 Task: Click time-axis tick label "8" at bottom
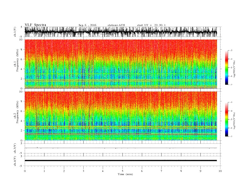point(181,171)
